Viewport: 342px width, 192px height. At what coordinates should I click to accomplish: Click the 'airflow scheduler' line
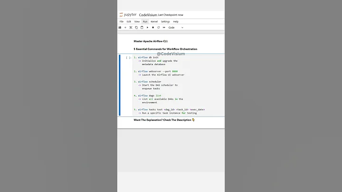(147, 82)
